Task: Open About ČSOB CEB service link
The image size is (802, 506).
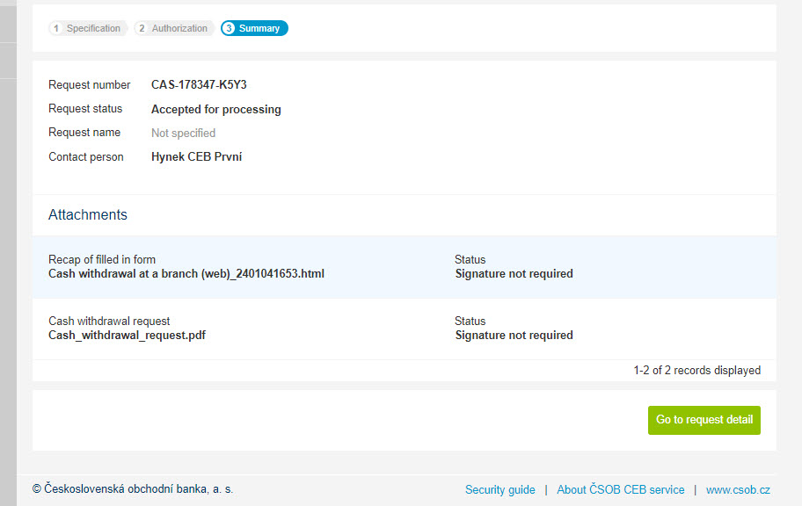Action: coord(621,489)
